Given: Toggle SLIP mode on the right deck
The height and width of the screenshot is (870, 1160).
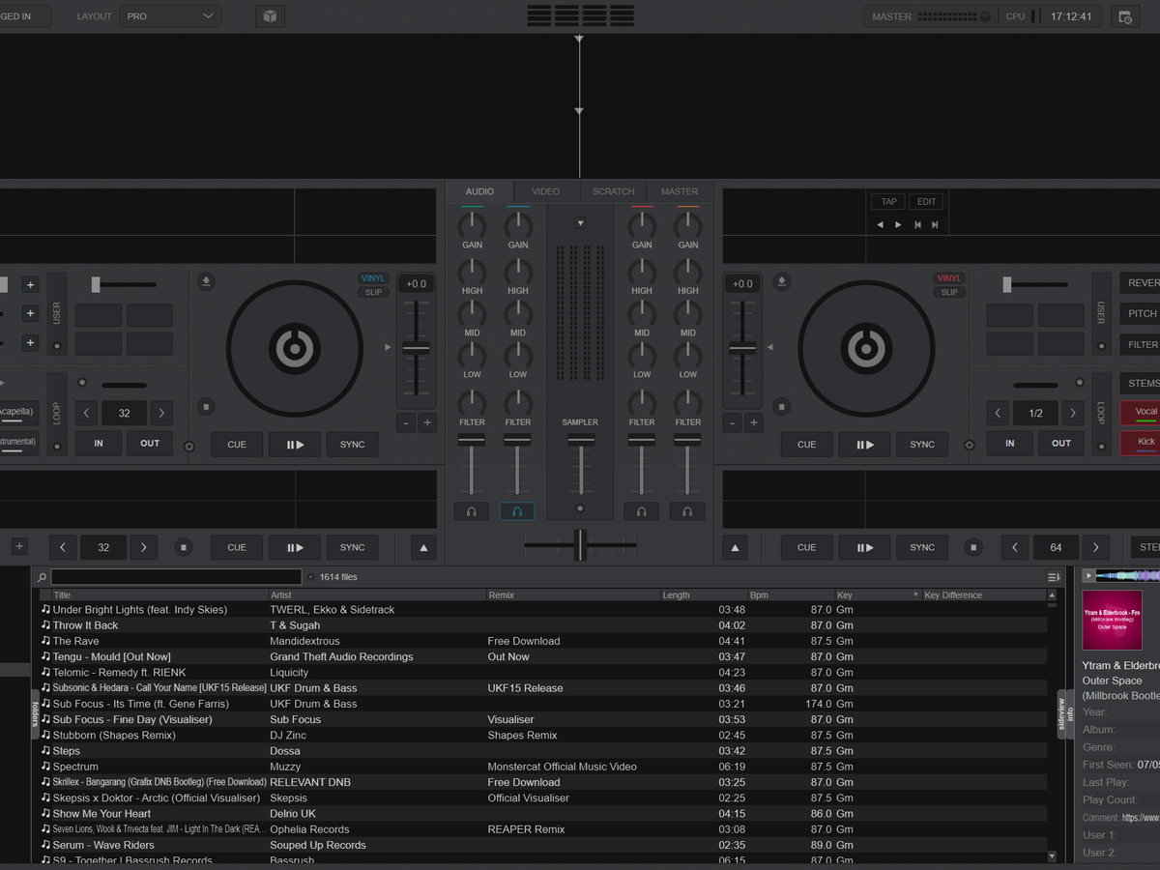Looking at the screenshot, I should (x=949, y=292).
